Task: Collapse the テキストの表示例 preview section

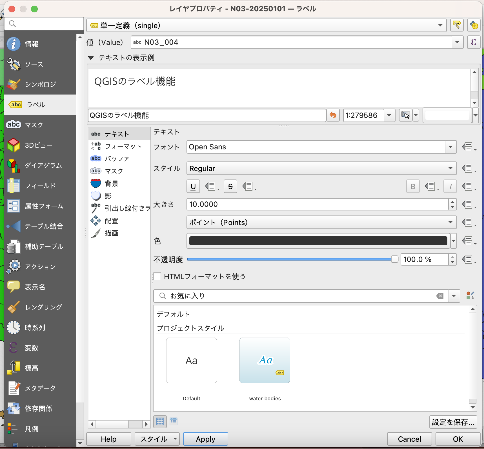Action: (91, 58)
